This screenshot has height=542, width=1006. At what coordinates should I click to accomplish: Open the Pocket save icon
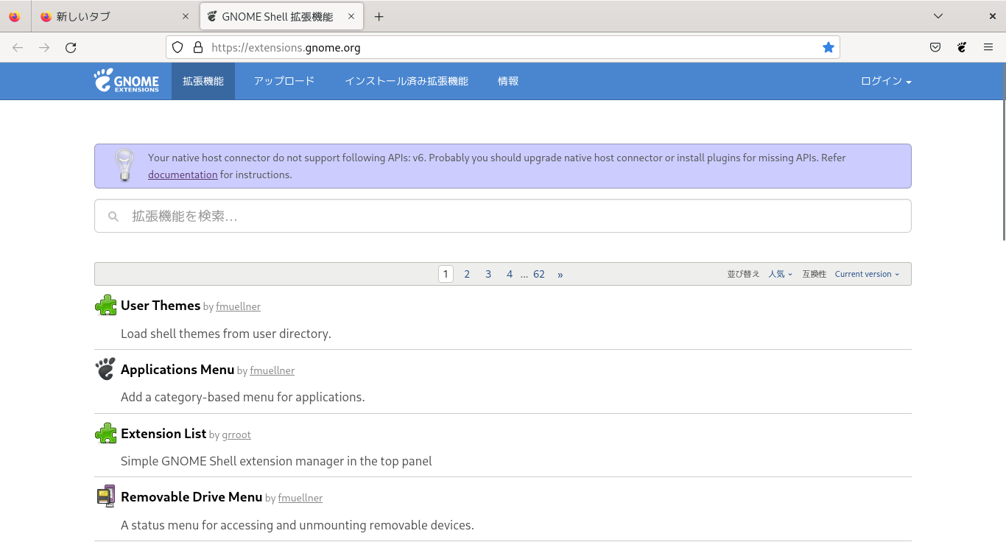click(935, 47)
